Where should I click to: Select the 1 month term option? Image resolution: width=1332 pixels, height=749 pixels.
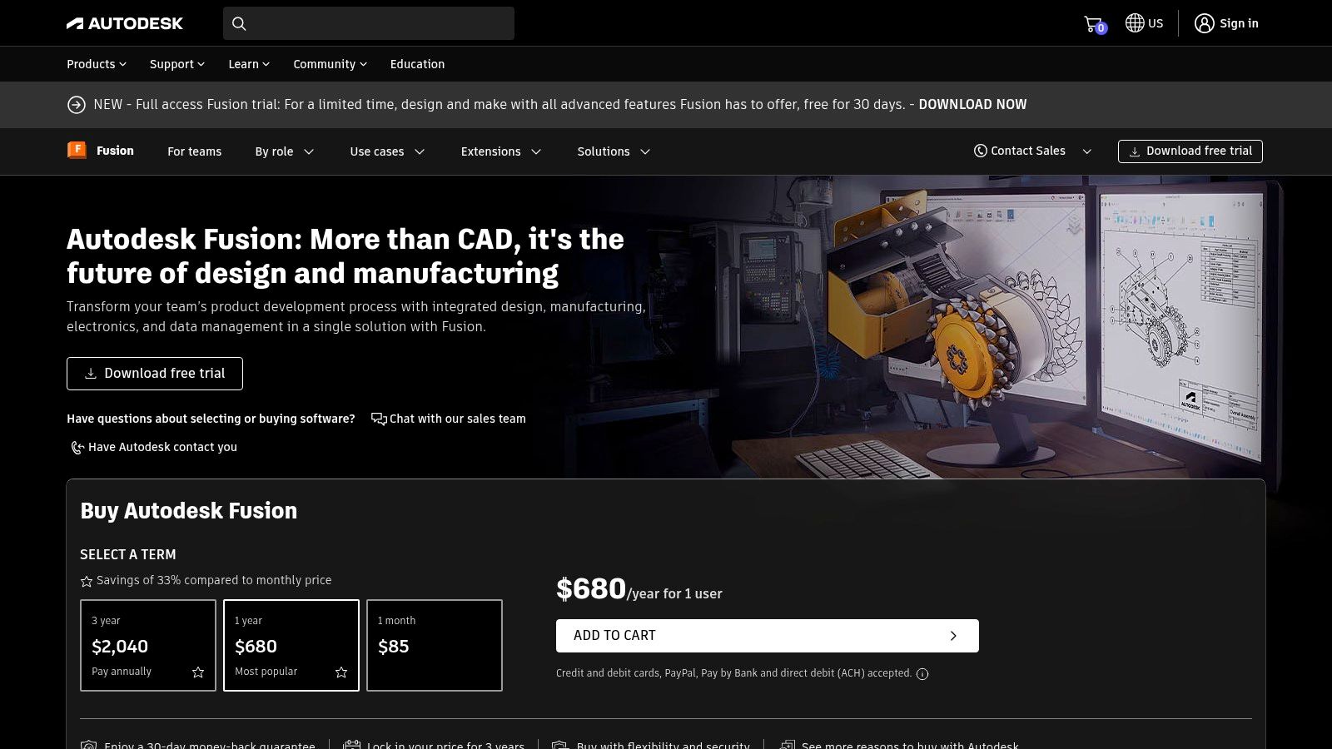[435, 645]
